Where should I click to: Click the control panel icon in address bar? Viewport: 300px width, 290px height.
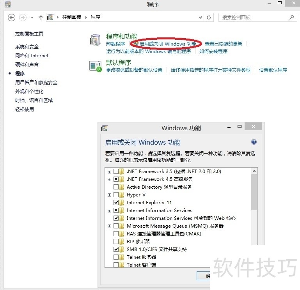(50, 18)
